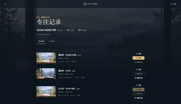Open 详情 for the 正计时 session
The width and height of the screenshot is (181, 104).
(x=138, y=85)
